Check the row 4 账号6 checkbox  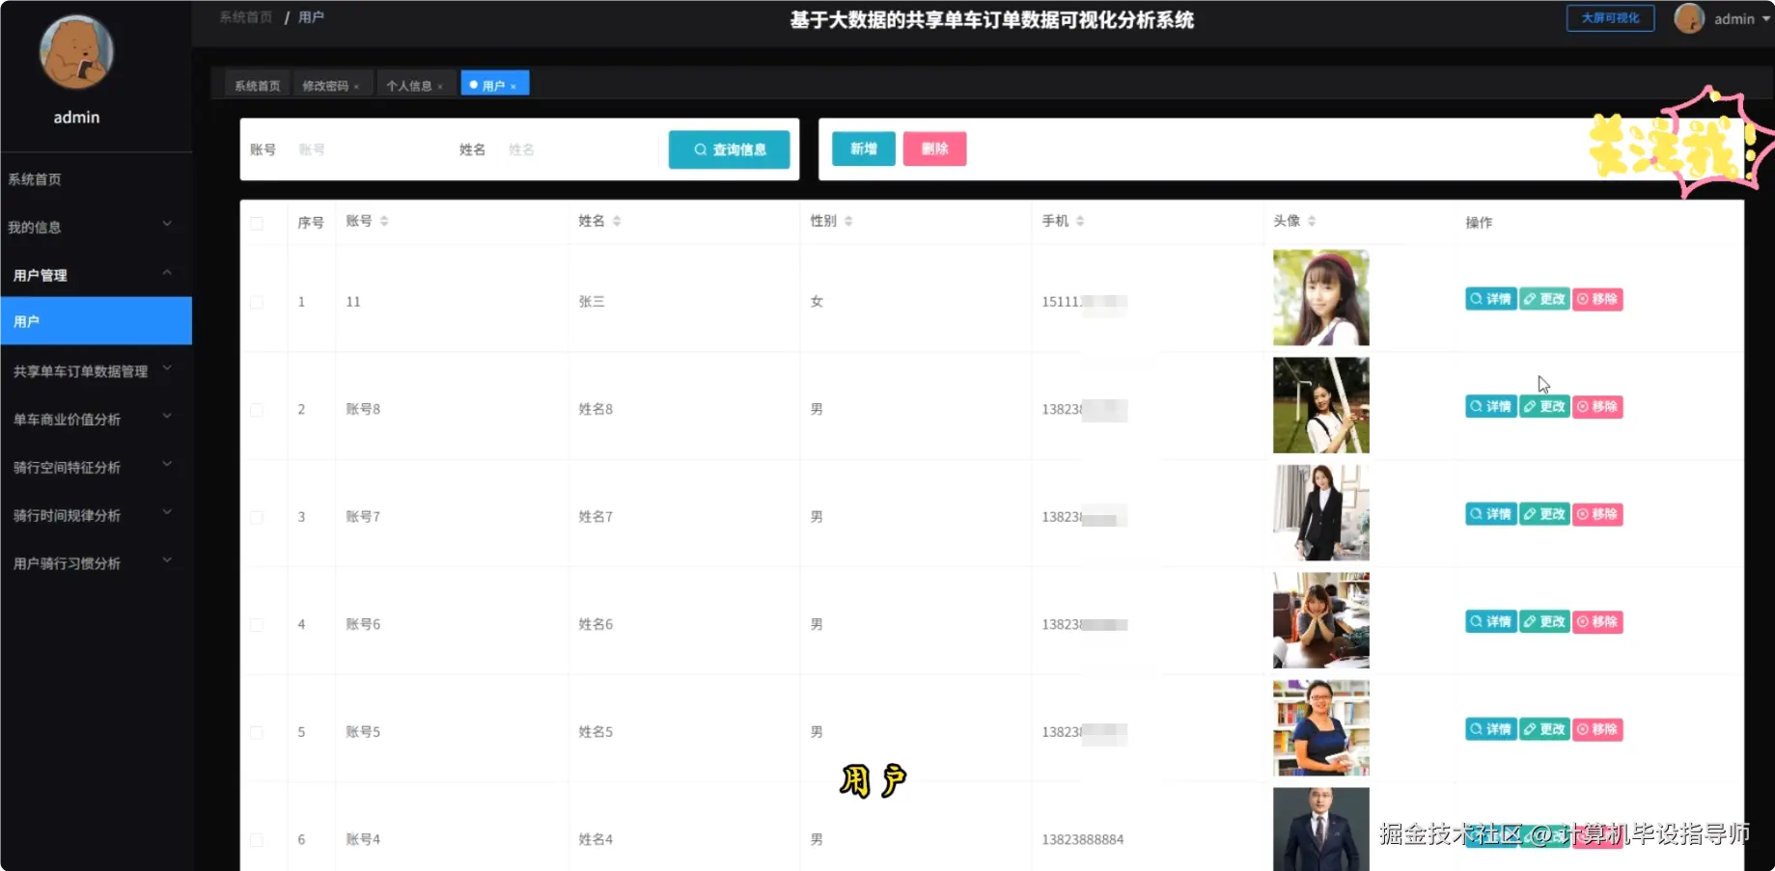[x=257, y=625]
